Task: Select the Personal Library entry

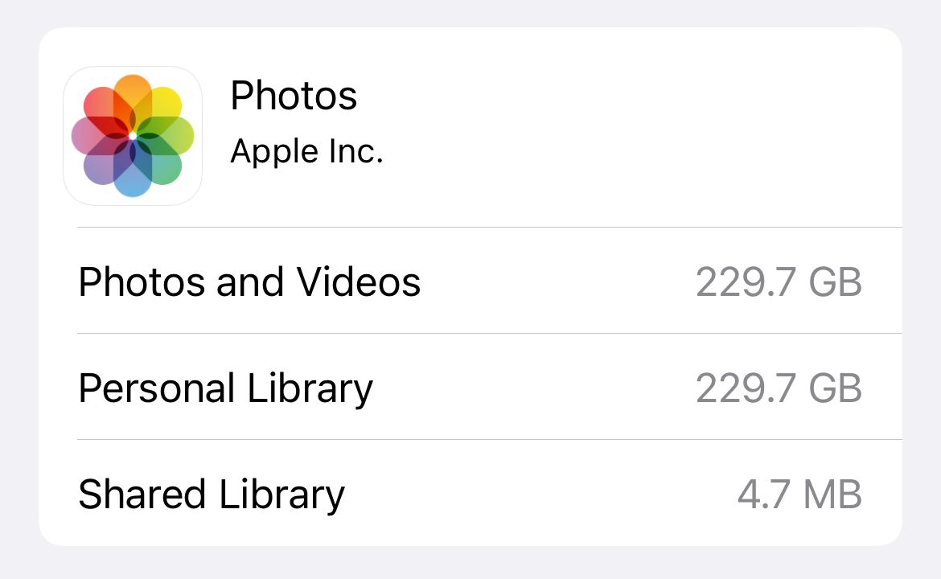Action: 470,387
